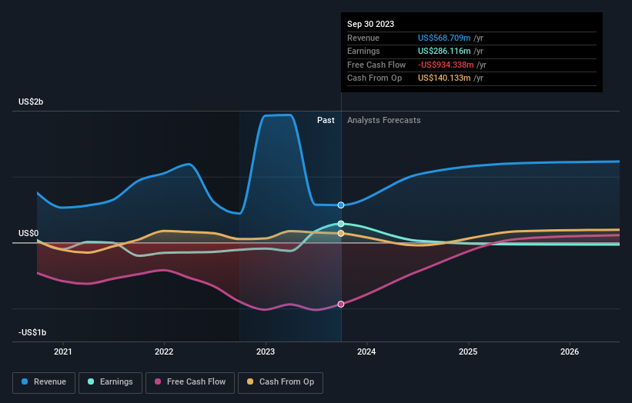
Task: Toggle the Cash From Op legend series
Action: tap(280, 382)
